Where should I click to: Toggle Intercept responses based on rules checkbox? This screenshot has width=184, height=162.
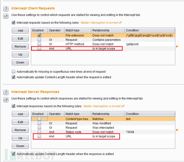pos(14,106)
